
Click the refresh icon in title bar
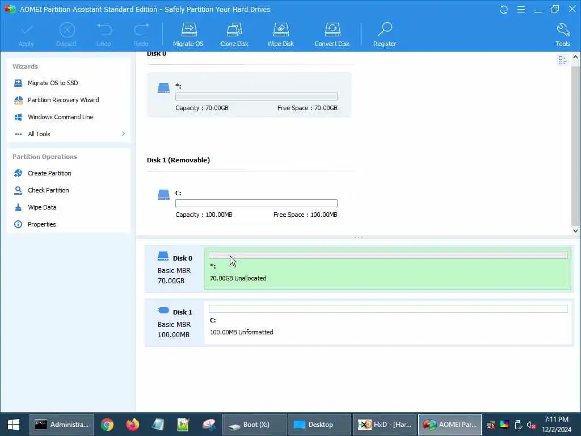[504, 9]
